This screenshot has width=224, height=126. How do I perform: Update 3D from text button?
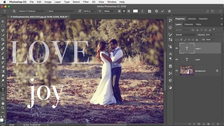click(169, 11)
